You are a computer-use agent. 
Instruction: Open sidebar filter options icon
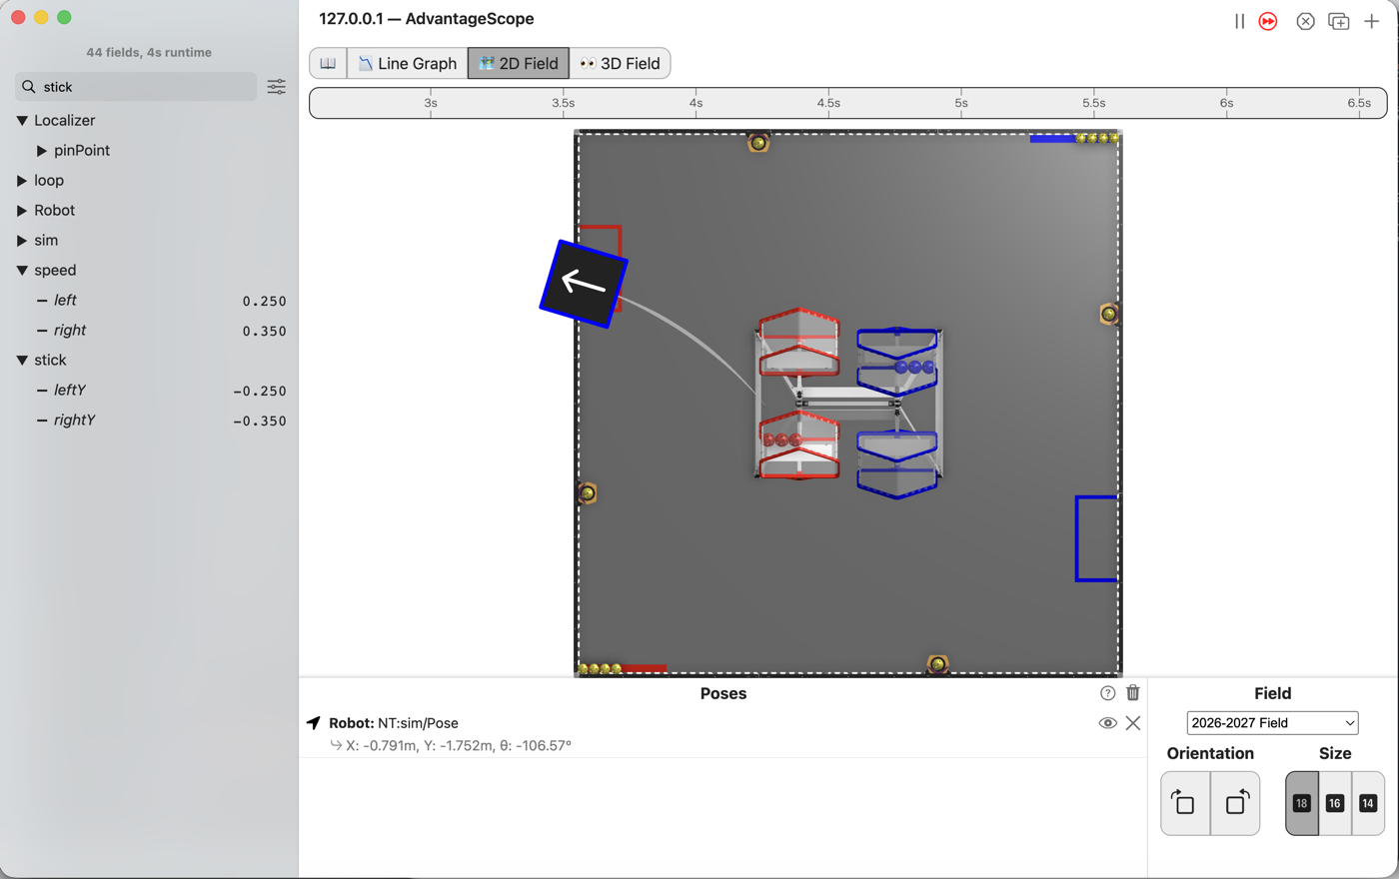pos(277,87)
